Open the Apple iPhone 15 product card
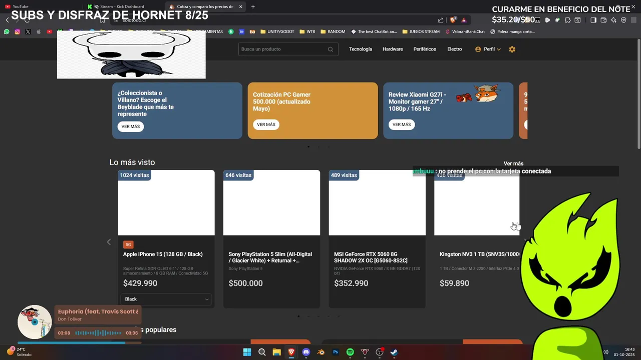 pos(166,239)
